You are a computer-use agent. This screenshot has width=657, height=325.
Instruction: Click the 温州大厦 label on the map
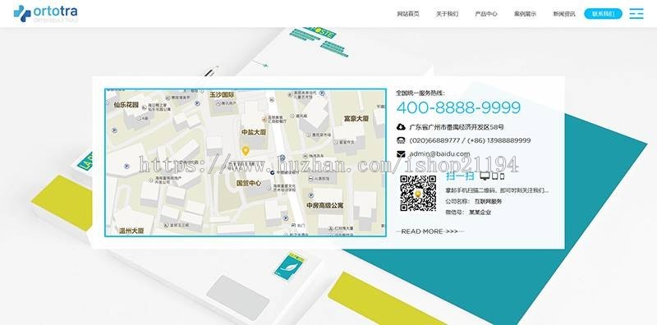(x=131, y=231)
